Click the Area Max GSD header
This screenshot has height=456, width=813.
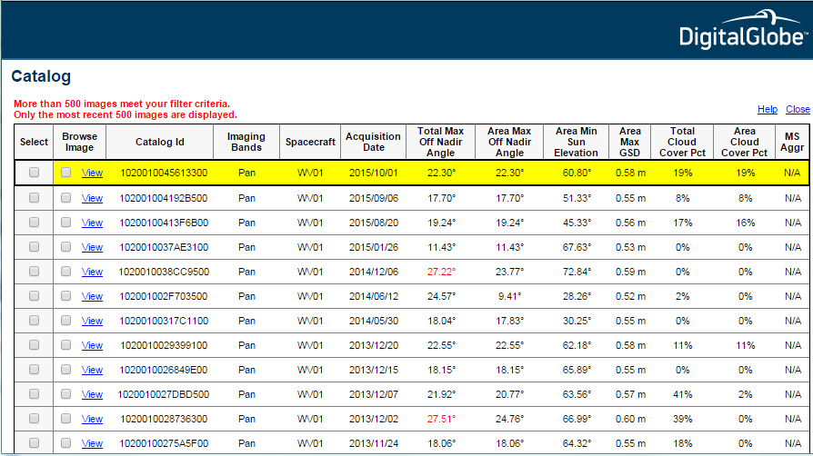(629, 142)
